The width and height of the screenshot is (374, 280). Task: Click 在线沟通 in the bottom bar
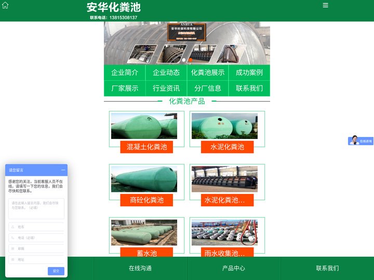coord(140,269)
